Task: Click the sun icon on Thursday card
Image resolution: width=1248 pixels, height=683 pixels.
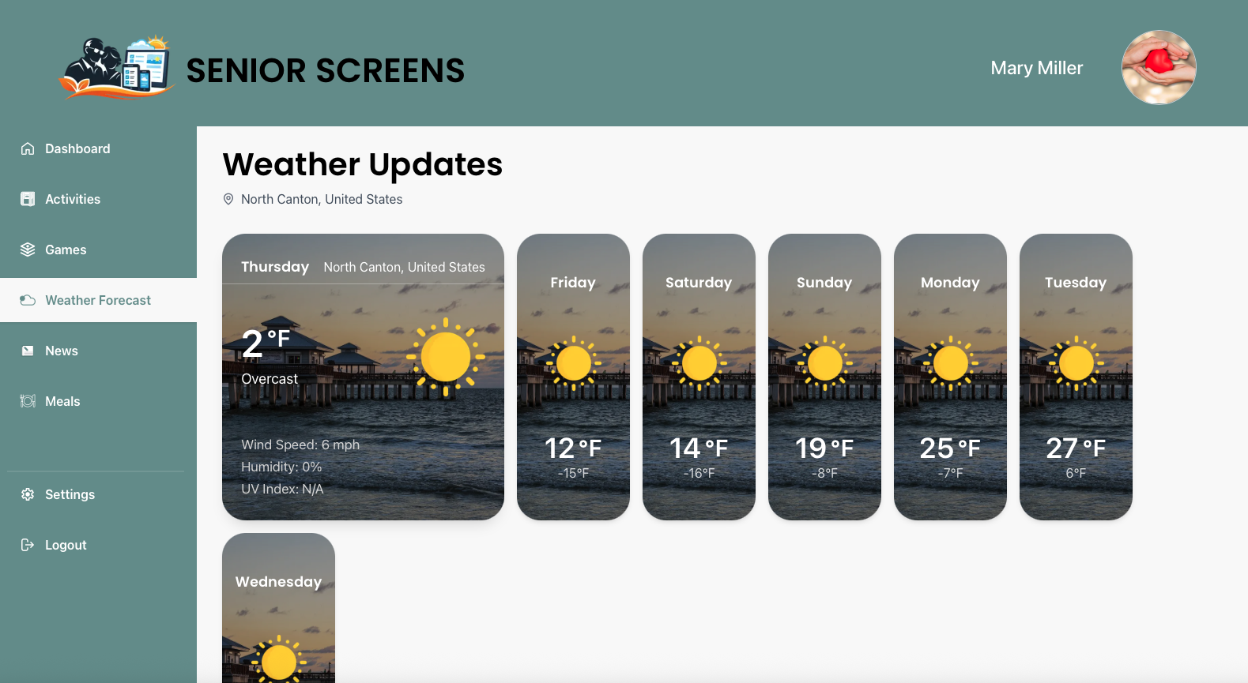Action: point(446,357)
